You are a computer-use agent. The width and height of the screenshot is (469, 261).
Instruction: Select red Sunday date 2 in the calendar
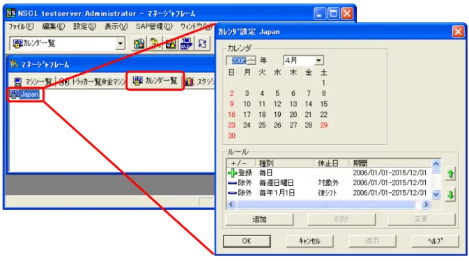(x=231, y=93)
